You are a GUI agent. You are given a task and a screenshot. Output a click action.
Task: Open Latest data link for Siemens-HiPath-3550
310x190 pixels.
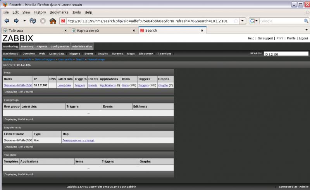coord(64,85)
